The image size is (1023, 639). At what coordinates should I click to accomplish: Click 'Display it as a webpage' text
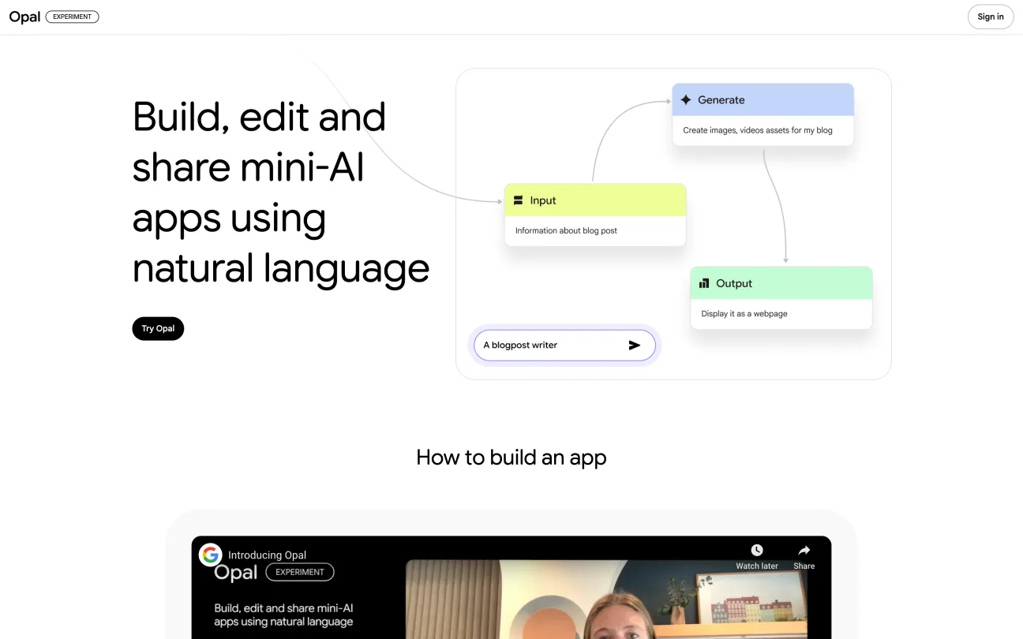pos(744,313)
